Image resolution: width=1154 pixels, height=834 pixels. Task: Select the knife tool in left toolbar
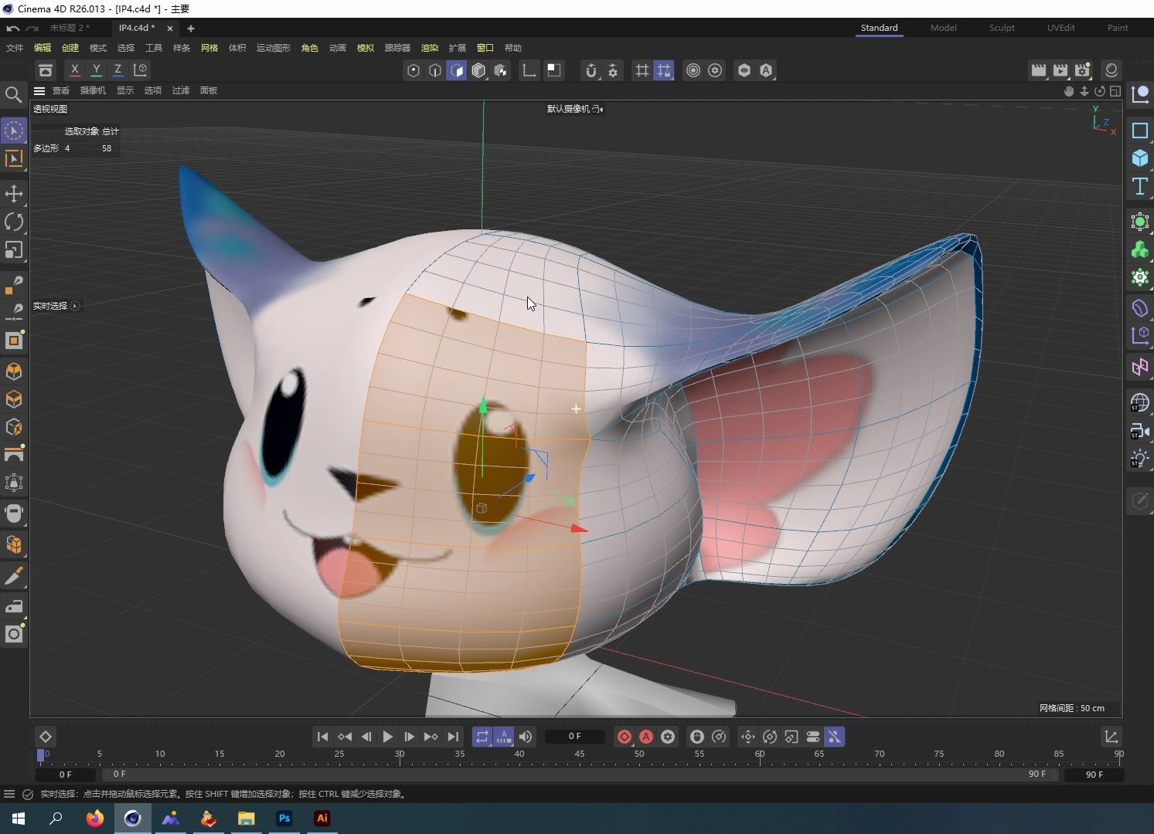(14, 576)
